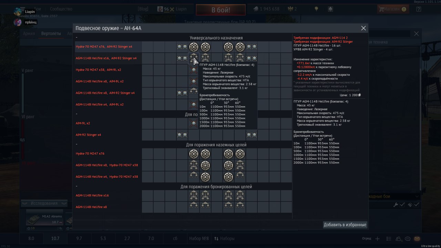Click squad member прЫнц avatar
This screenshot has height=248, width=441.
18,22
